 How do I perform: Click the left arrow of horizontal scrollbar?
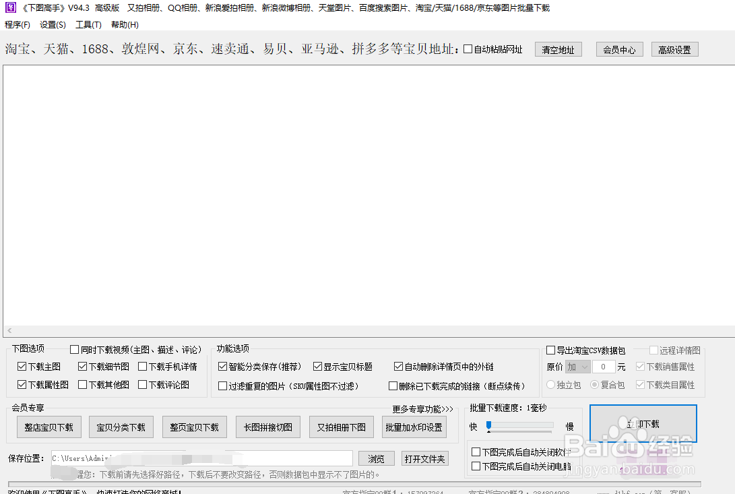9,331
